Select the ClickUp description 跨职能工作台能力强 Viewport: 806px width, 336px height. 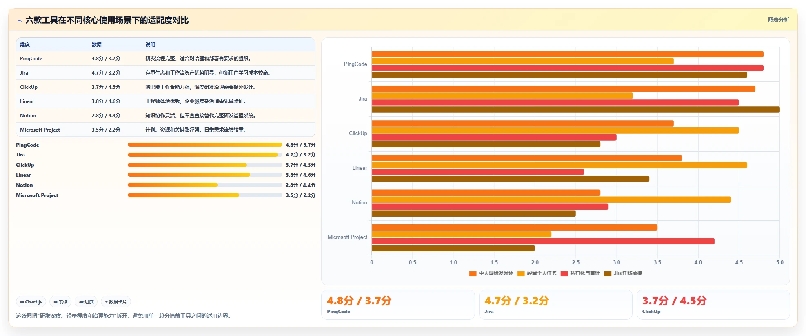[202, 87]
